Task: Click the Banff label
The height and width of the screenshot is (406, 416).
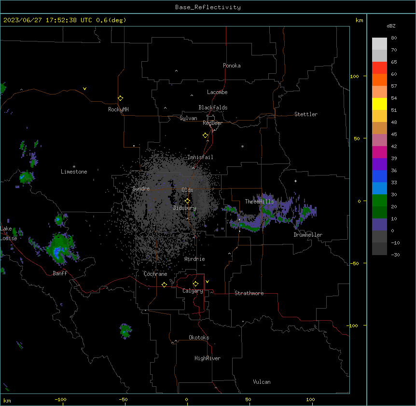Action: click(x=60, y=273)
